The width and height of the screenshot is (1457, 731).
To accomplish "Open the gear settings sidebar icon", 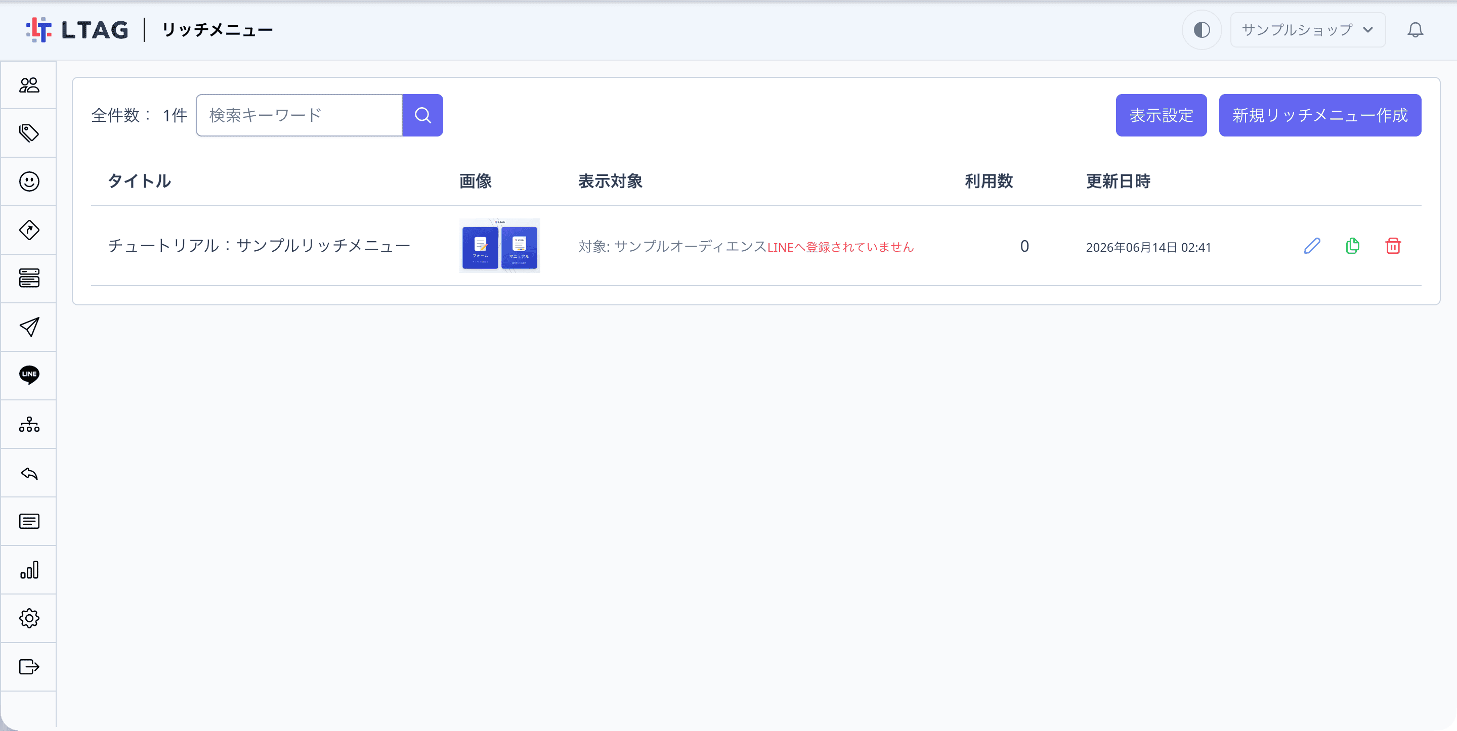I will 29,618.
